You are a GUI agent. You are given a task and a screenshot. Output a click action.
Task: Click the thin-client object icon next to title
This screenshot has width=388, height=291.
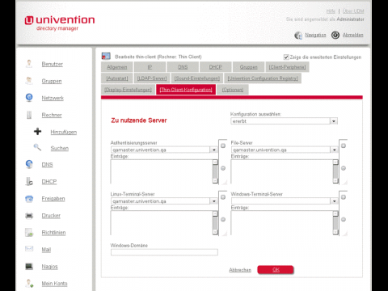tap(106, 56)
